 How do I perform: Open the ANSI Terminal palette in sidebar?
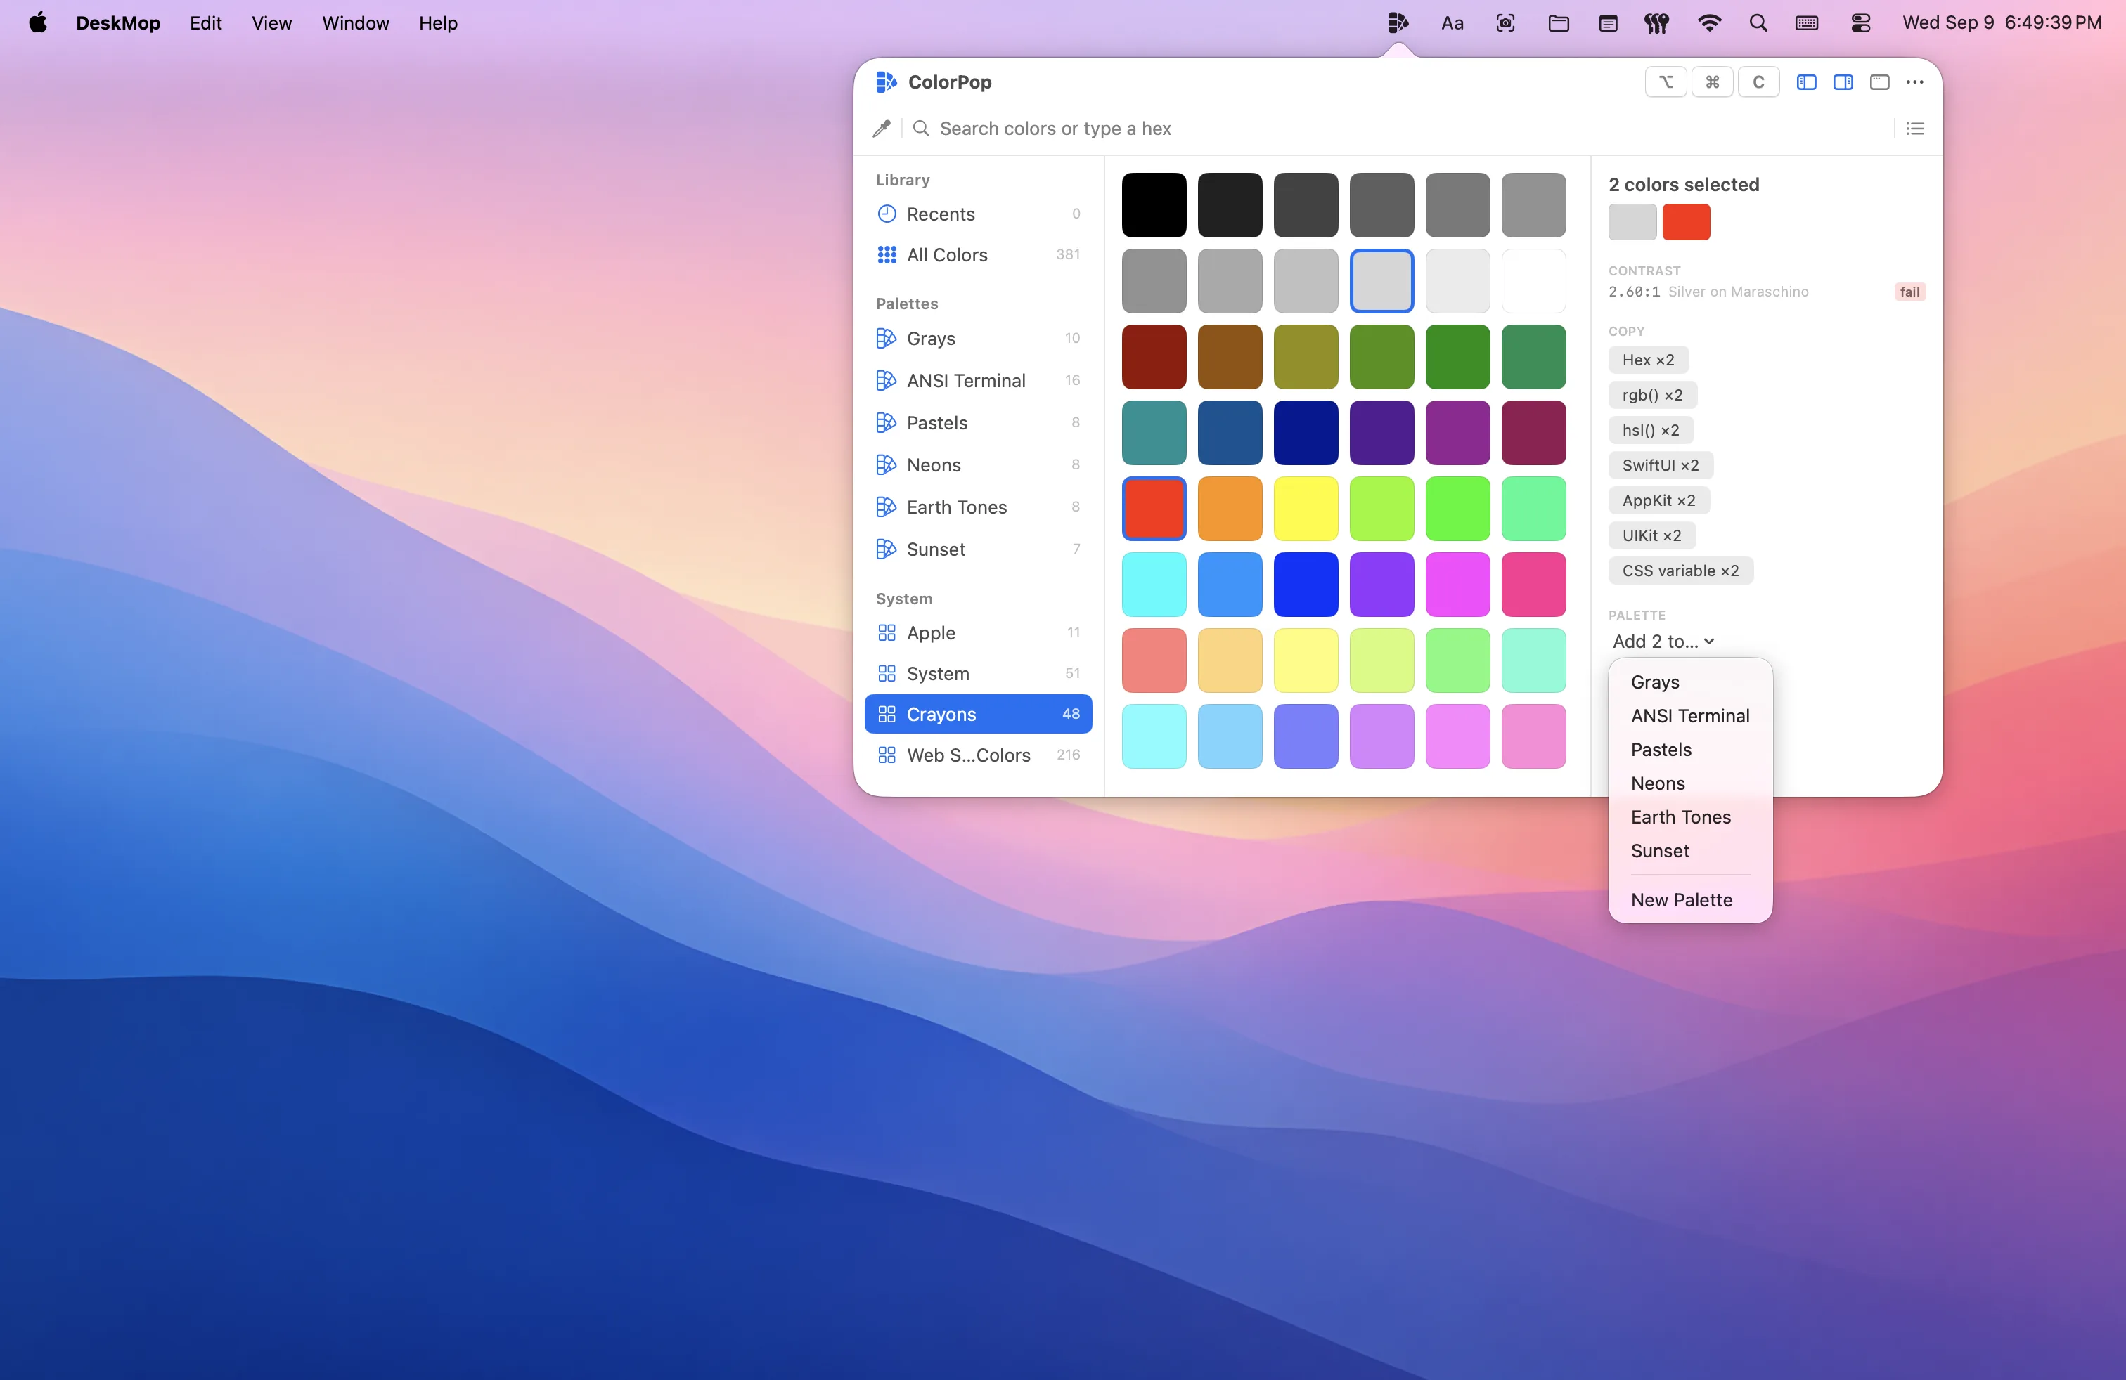pyautogui.click(x=978, y=380)
